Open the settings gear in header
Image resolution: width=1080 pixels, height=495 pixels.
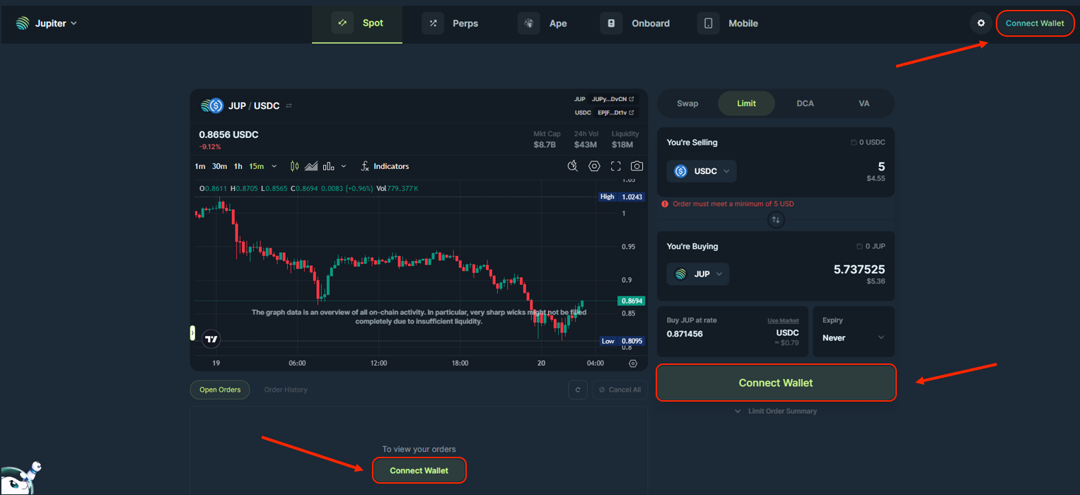(x=981, y=23)
